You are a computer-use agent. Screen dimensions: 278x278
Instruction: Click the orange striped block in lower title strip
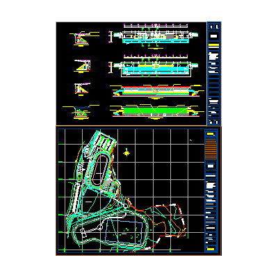pyautogui.click(x=211, y=149)
